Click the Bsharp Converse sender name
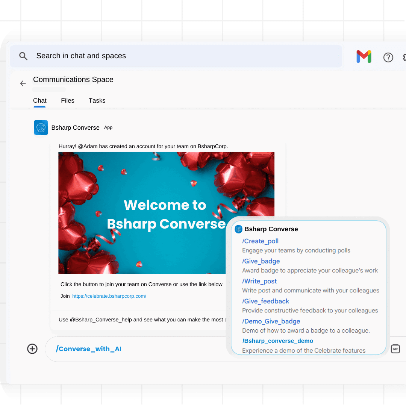406x406 pixels. tap(75, 128)
